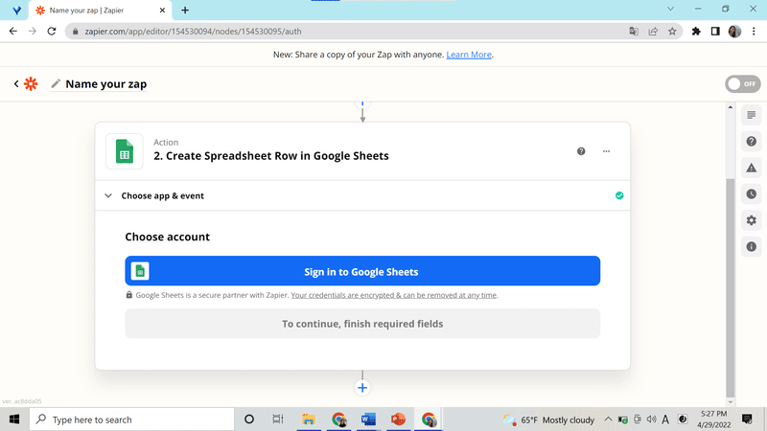767x431 pixels.
Task: Open the settings gear sidebar icon
Action: coord(752,220)
